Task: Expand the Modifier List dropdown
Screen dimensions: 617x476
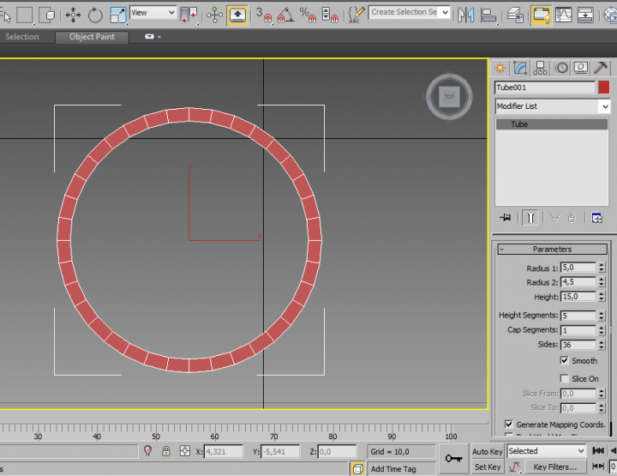Action: coord(604,106)
